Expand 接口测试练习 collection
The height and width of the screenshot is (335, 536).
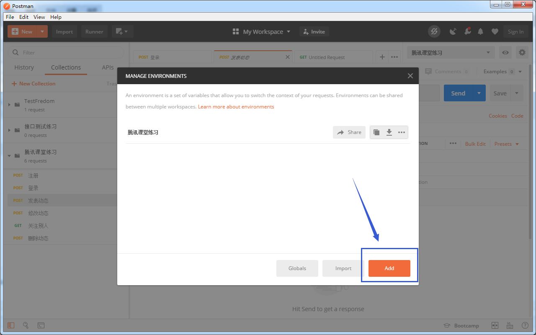tap(10, 130)
